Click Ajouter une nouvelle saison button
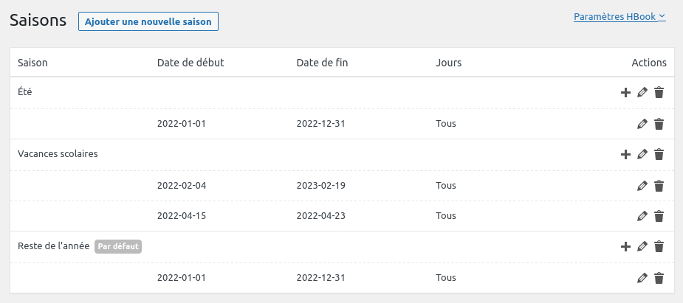The height and width of the screenshot is (303, 683). tap(148, 21)
